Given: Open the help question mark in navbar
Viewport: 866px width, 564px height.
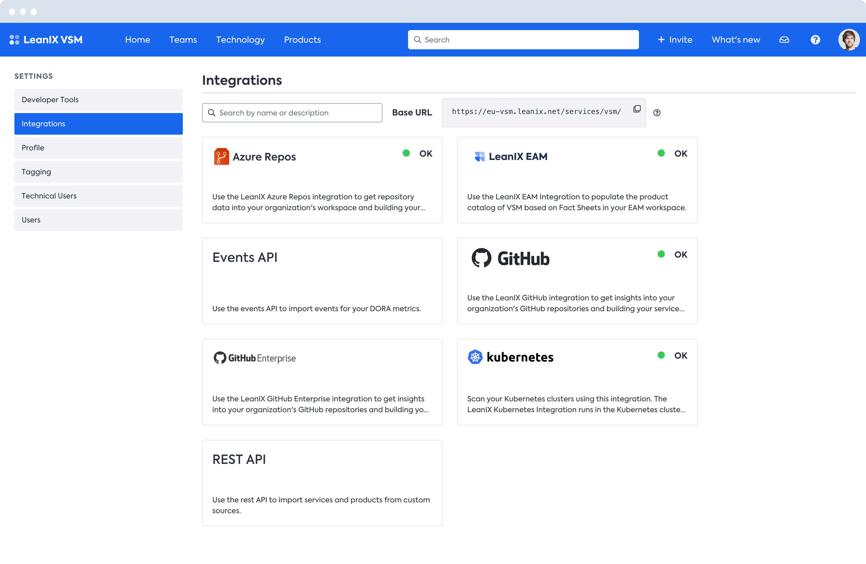Looking at the screenshot, I should click(815, 40).
